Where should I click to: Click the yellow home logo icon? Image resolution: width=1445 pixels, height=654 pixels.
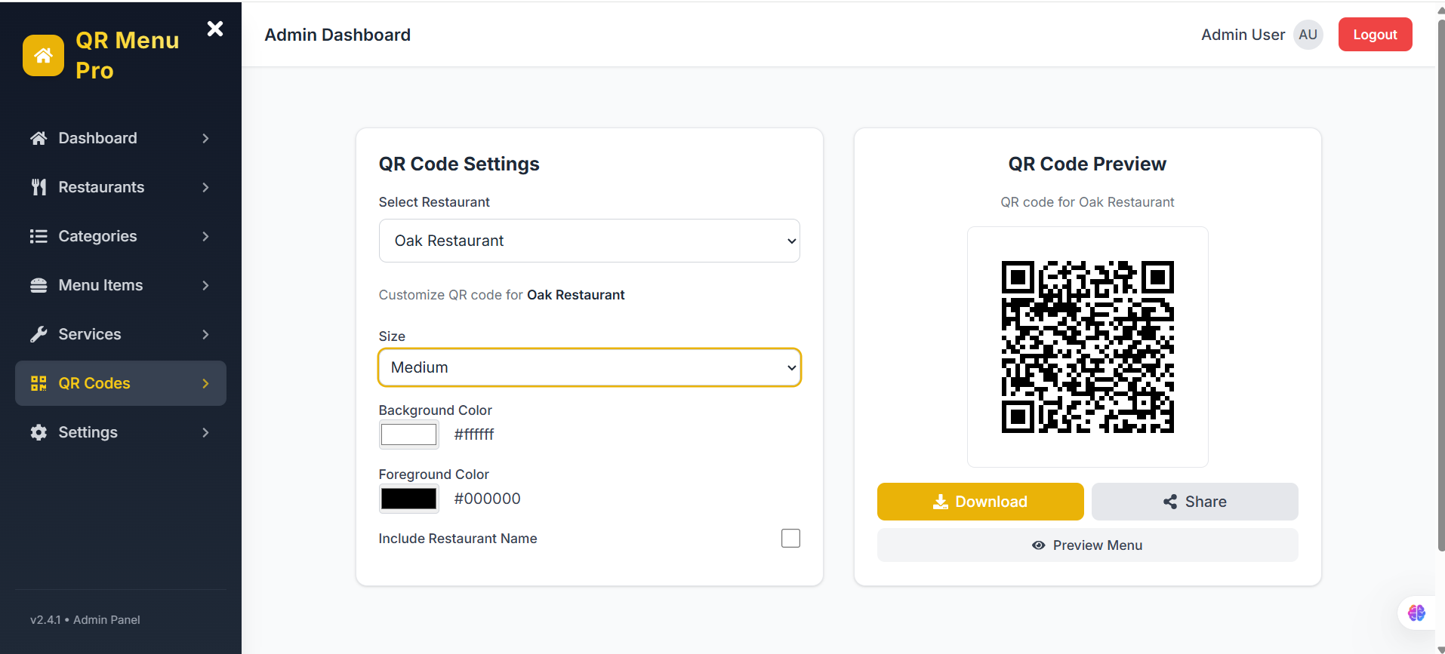[x=43, y=55]
